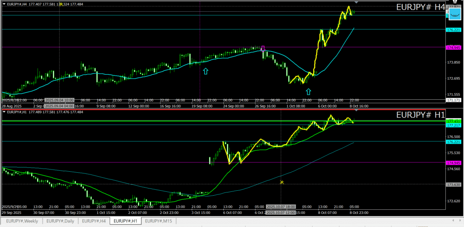Select the green 177.431 price label
Screen dimensions: 464x227
point(454,121)
